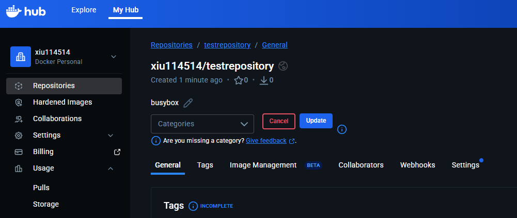
Task: Switch to the Image Management tab
Action: click(263, 165)
